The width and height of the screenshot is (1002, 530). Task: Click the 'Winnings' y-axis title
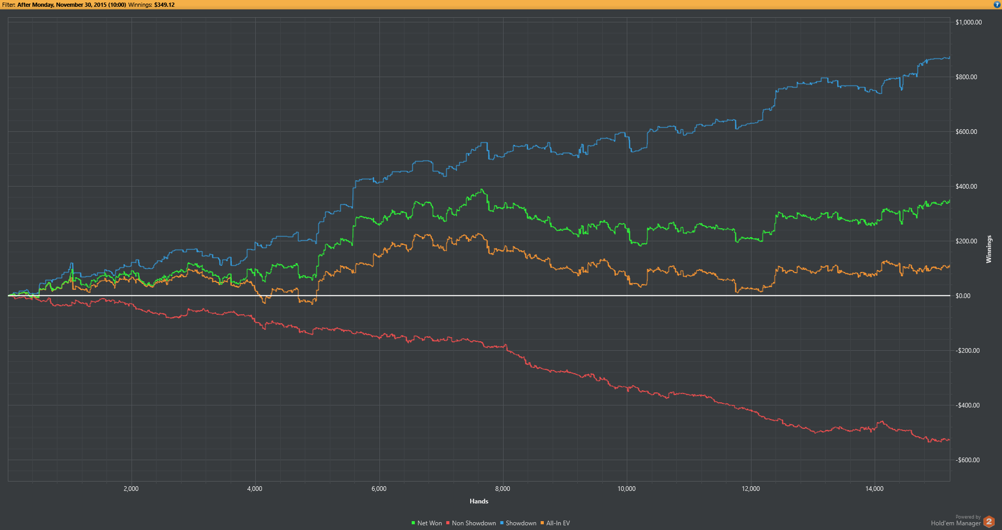[988, 249]
